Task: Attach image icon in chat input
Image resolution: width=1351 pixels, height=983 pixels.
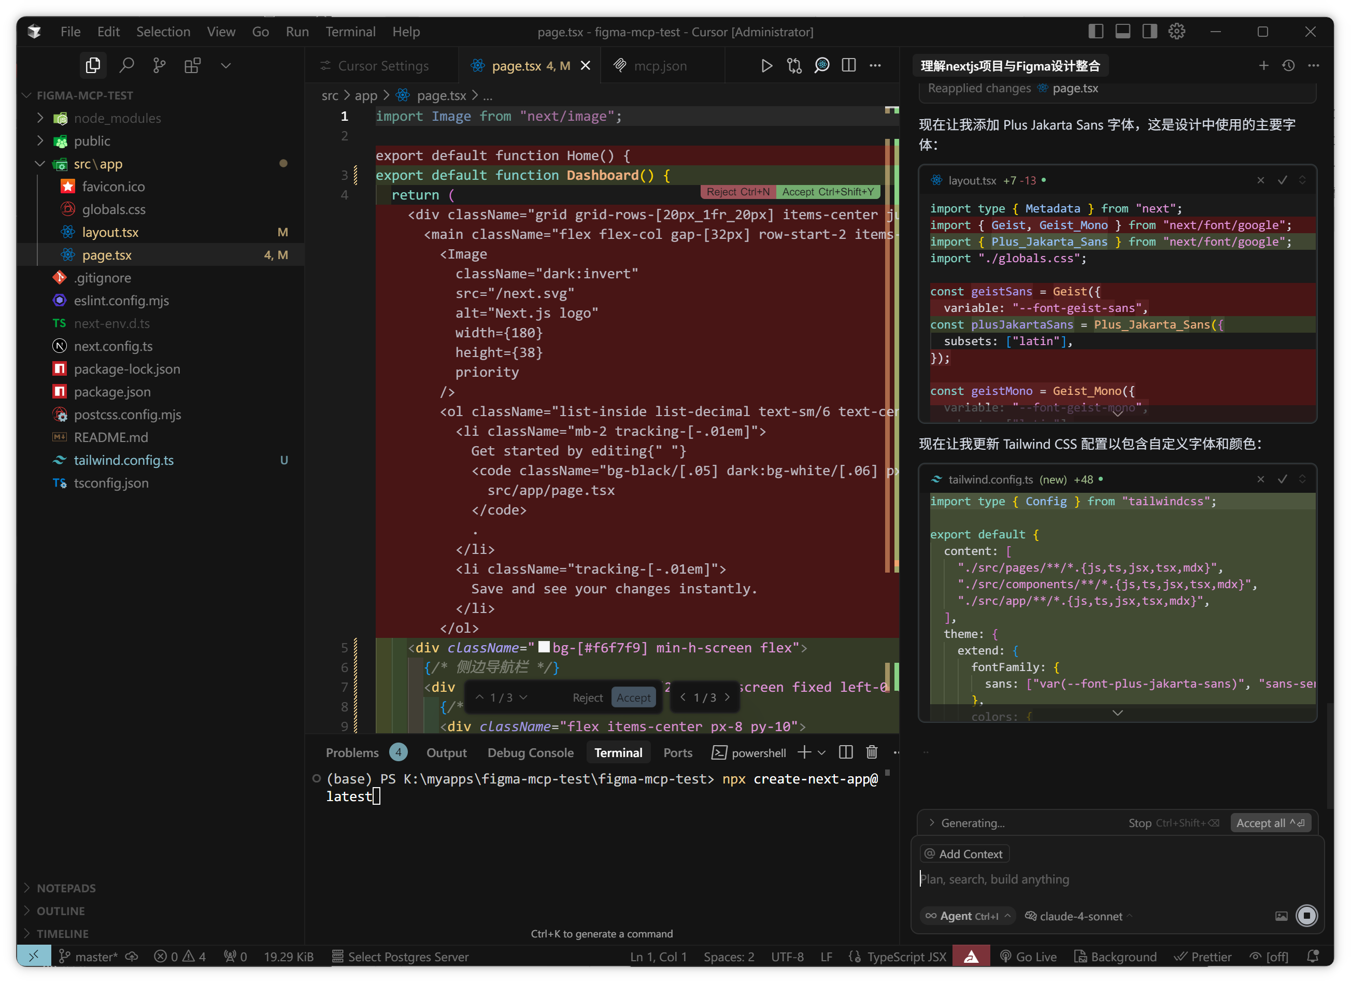Action: 1282,916
